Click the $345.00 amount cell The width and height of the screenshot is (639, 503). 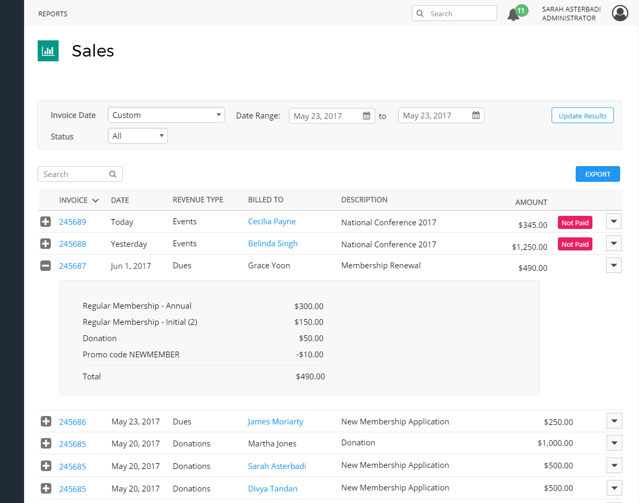pyautogui.click(x=533, y=225)
